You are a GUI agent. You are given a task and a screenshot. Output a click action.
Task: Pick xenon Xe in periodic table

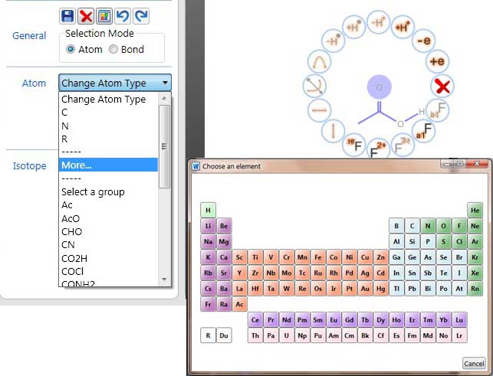point(475,273)
